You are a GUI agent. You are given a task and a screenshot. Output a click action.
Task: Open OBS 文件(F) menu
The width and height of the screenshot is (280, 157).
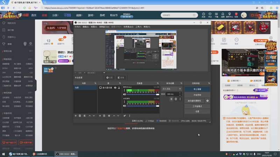[77, 27]
